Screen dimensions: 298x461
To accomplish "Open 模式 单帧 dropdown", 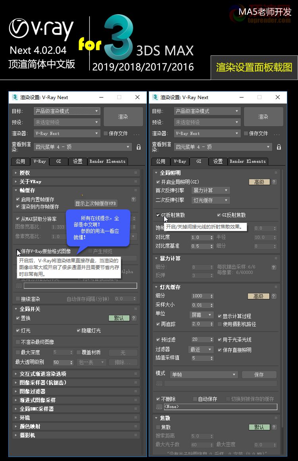I will click(x=204, y=375).
